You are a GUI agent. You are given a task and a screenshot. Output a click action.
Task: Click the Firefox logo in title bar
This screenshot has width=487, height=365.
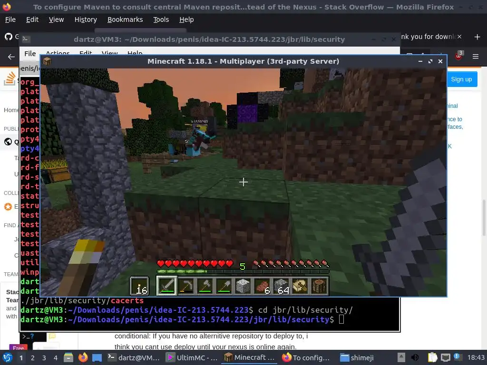point(7,7)
